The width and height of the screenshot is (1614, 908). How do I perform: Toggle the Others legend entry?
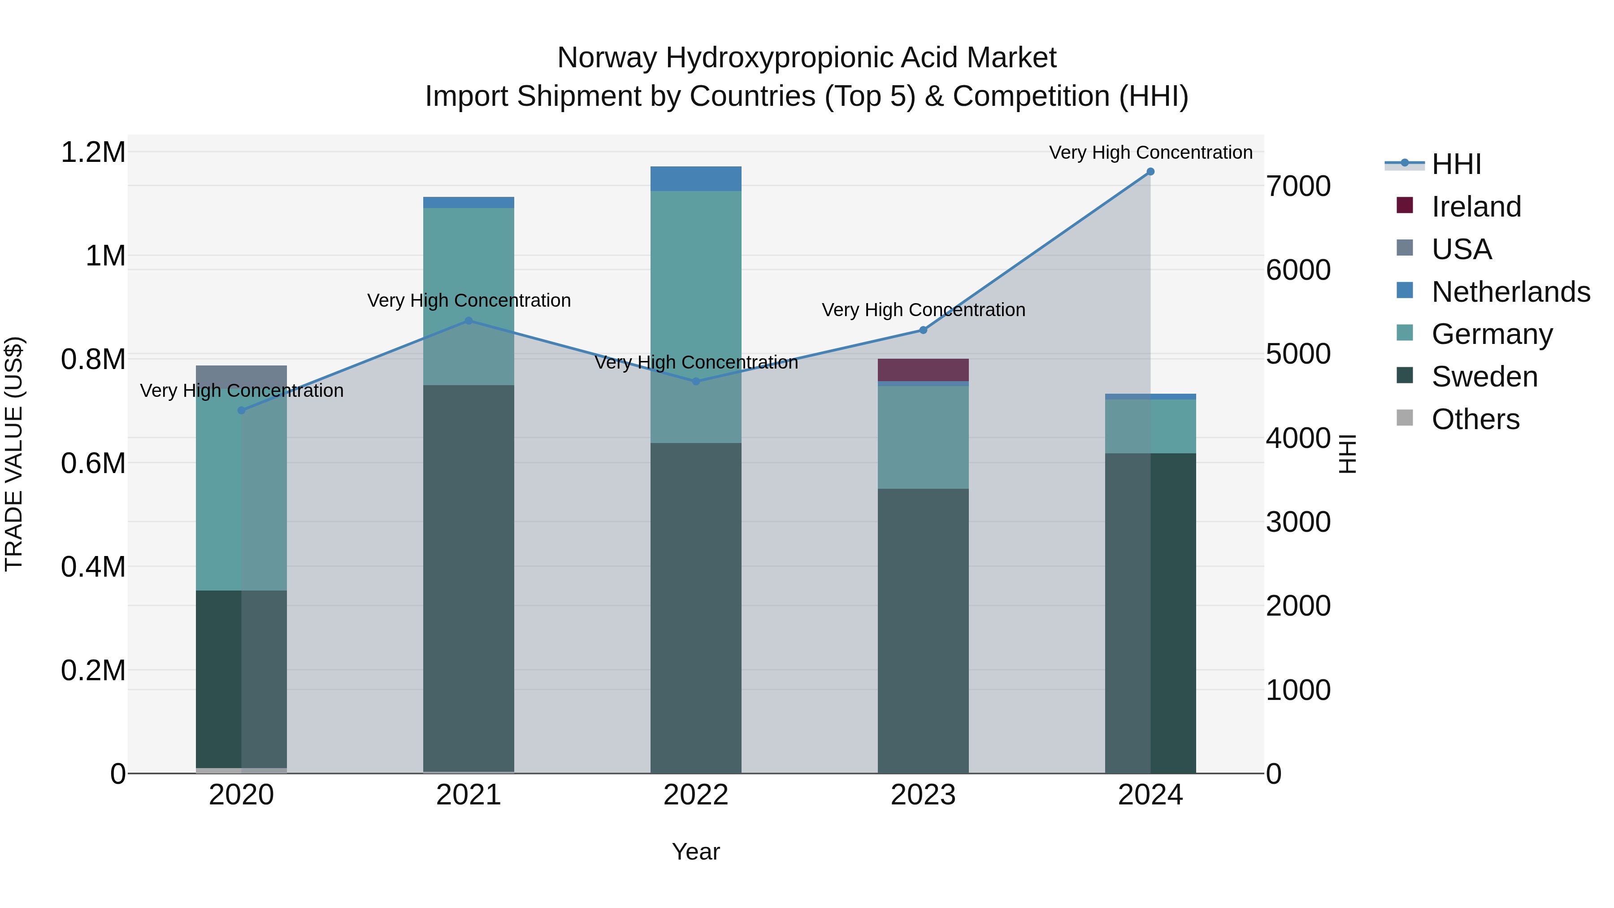click(1458, 419)
